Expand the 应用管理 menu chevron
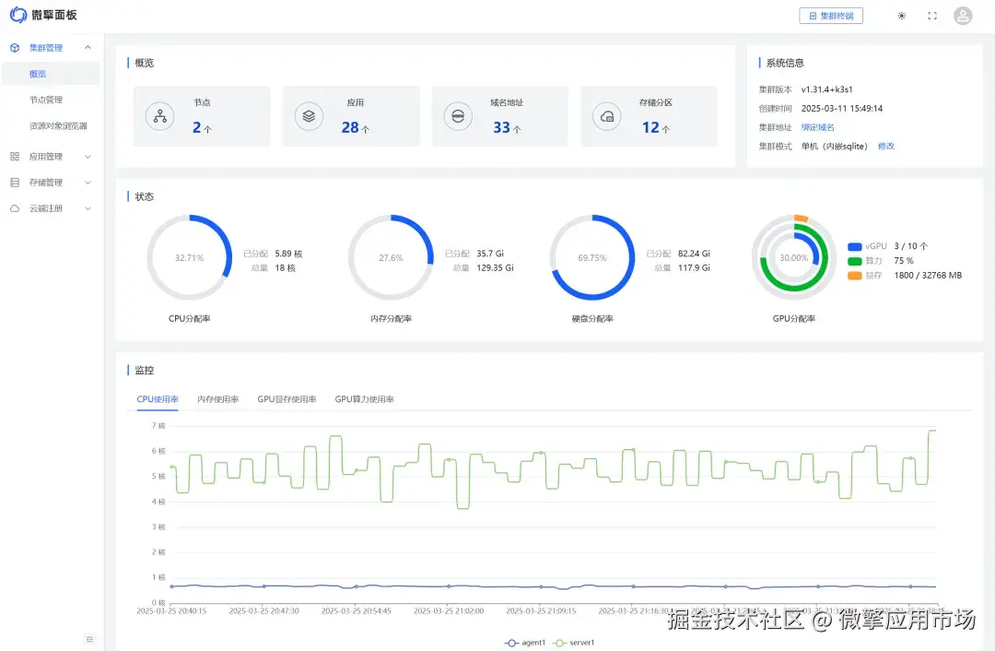995x651 pixels. click(88, 156)
